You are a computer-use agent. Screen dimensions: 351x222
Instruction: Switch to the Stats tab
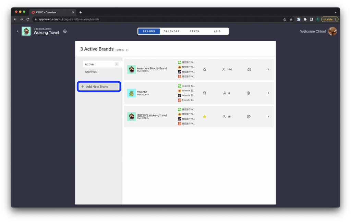coord(194,31)
